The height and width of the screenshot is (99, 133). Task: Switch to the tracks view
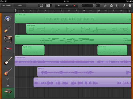pyautogui.click(x=48, y=6)
